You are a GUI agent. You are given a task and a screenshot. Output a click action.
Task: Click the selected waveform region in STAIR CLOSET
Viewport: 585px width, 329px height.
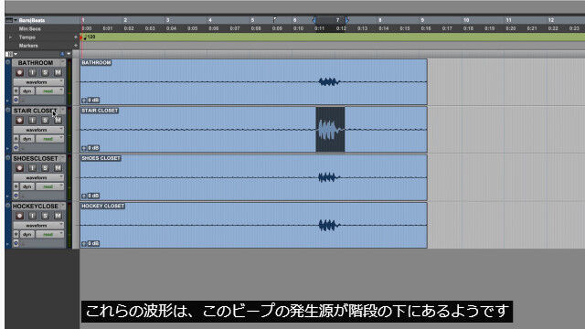pos(330,130)
